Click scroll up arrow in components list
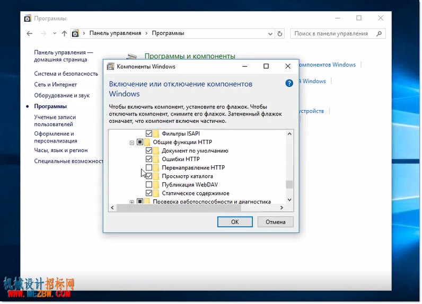The image size is (422, 304). pyautogui.click(x=289, y=133)
